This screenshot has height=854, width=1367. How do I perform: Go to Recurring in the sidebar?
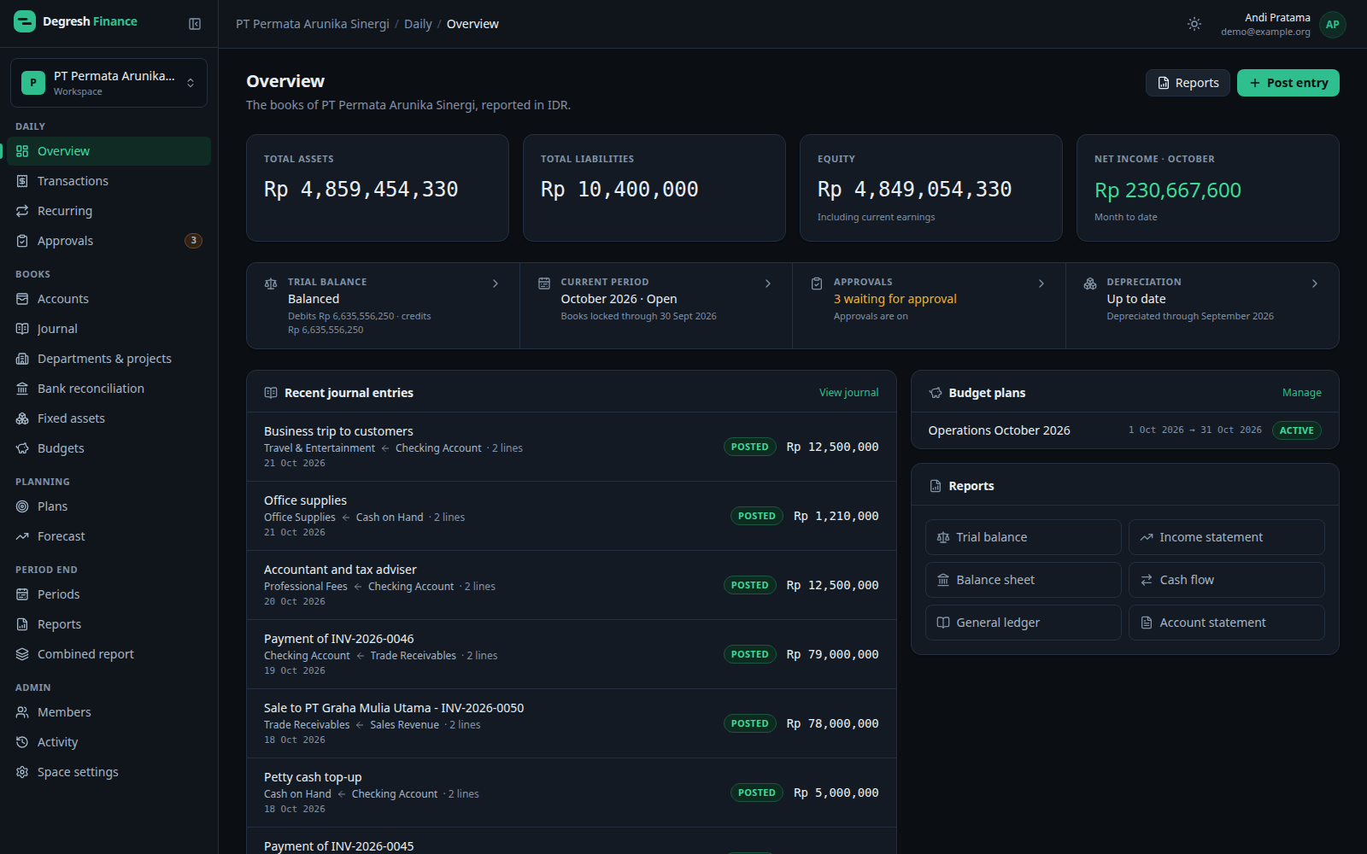(x=109, y=211)
